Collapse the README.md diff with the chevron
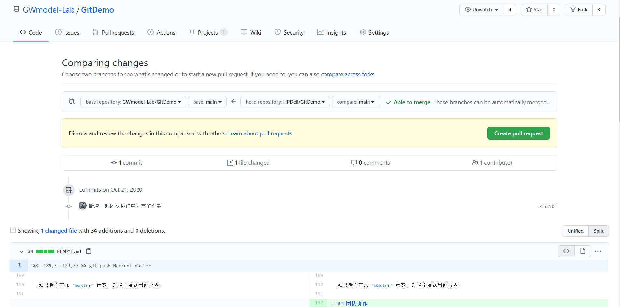Screen dimensions: 620x307 coord(22,252)
